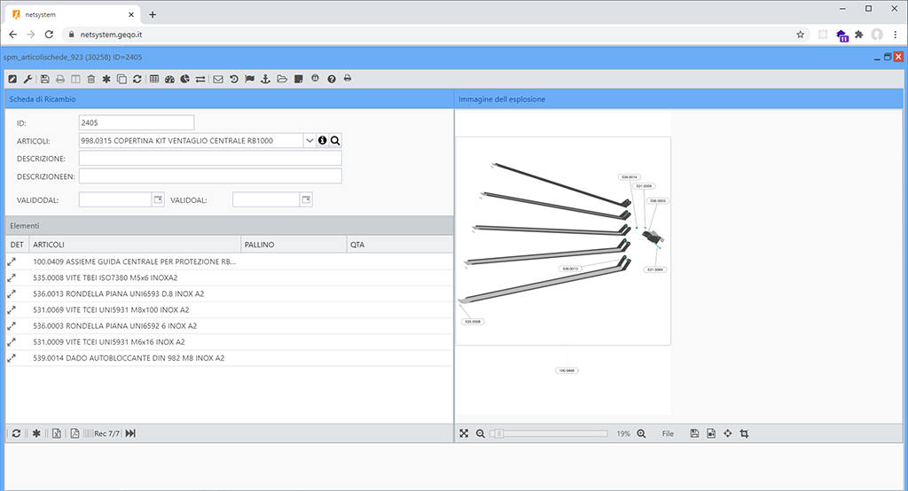
Task: Click the wrench settings icon in toolbar
Action: click(x=27, y=79)
